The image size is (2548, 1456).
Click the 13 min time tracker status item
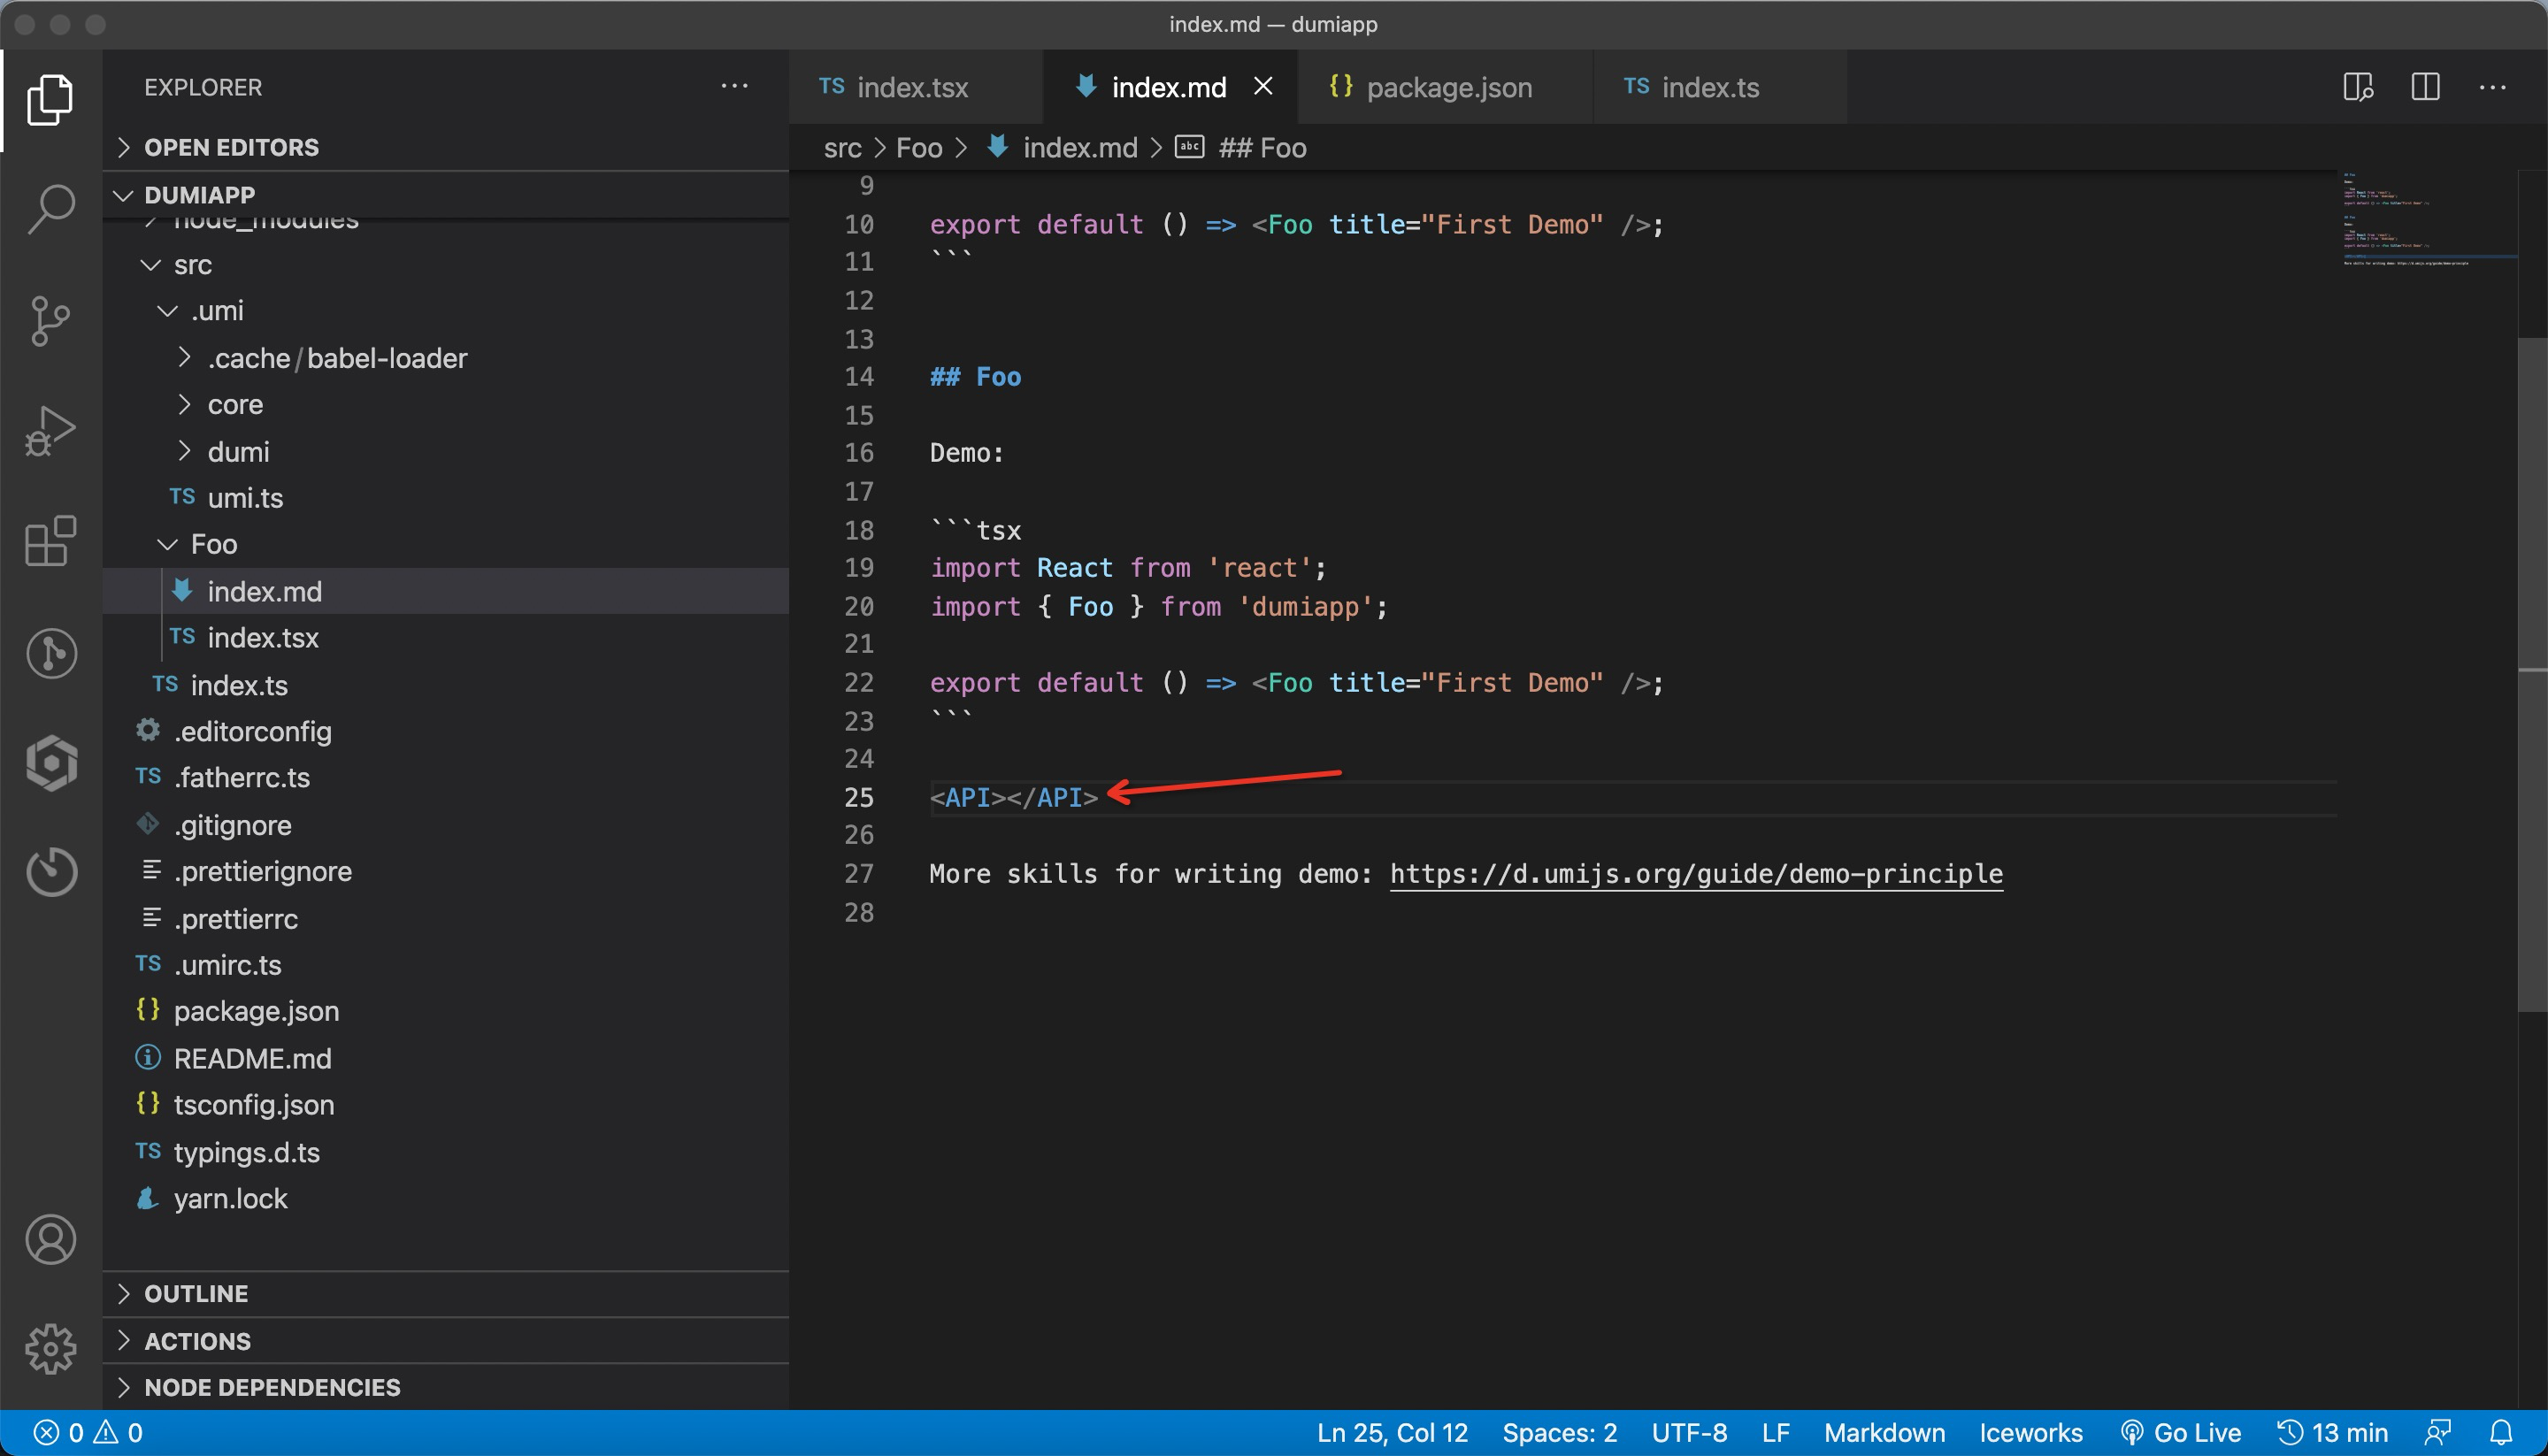click(x=2332, y=1433)
